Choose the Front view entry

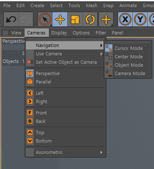click(x=41, y=113)
